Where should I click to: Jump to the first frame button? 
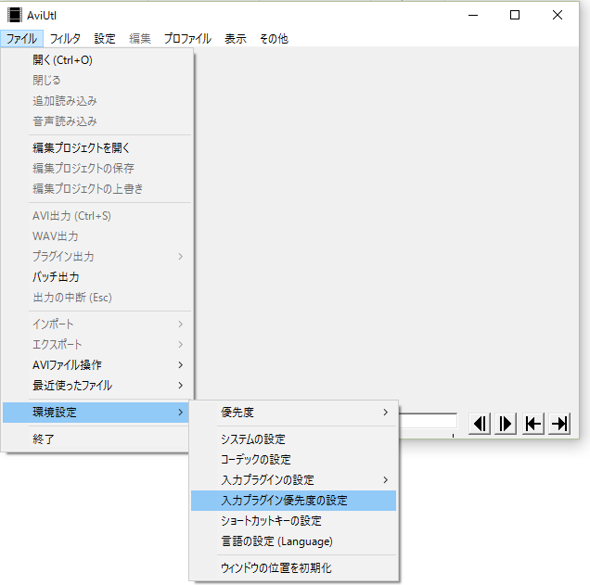(532, 424)
